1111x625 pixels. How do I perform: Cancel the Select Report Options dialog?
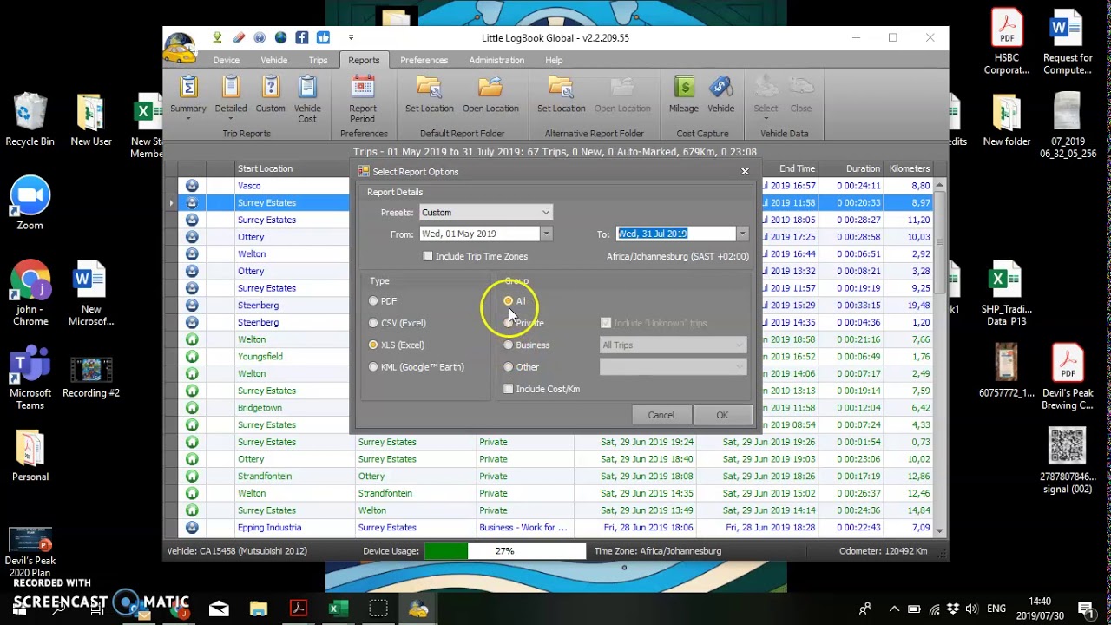click(661, 415)
